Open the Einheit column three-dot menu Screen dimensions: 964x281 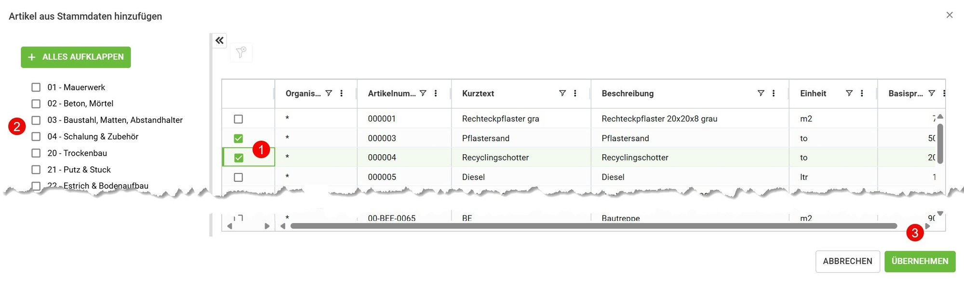[862, 94]
